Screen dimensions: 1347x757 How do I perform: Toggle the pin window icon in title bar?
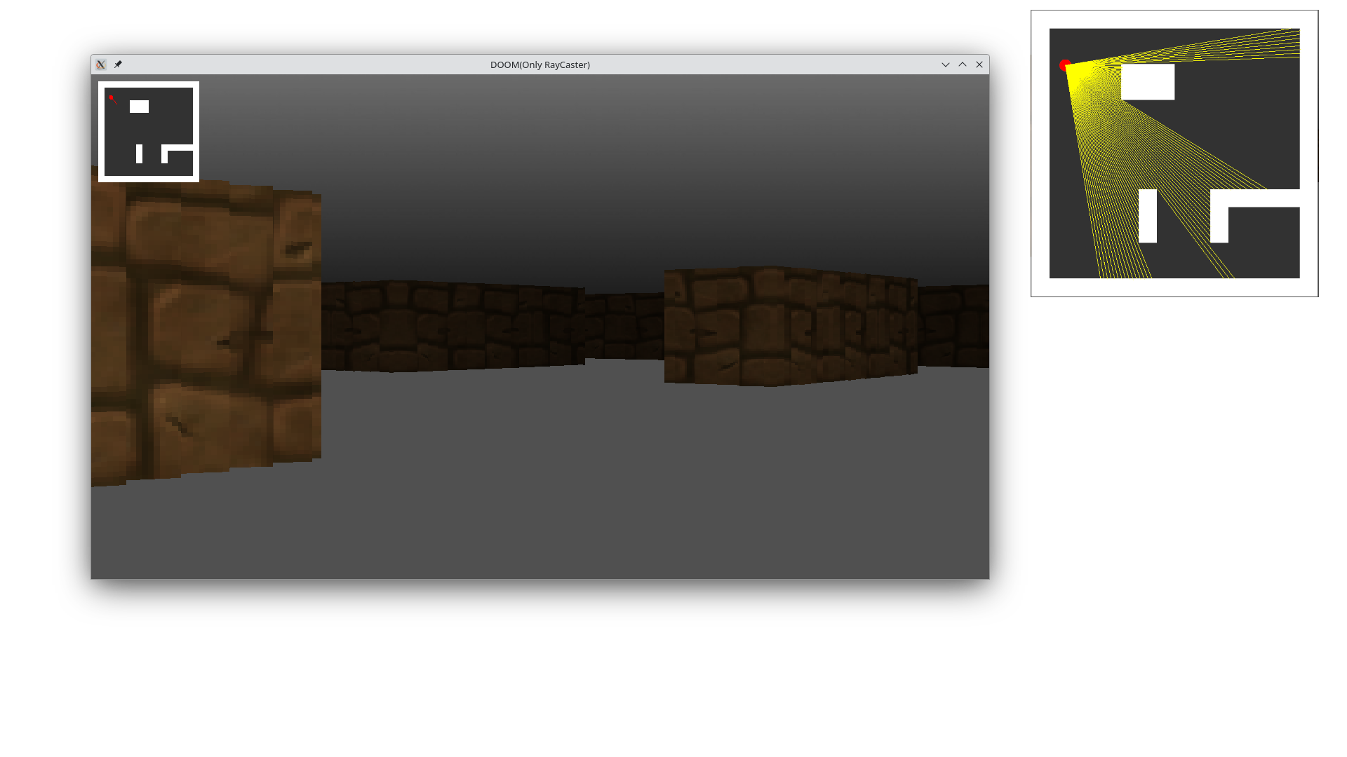118,64
